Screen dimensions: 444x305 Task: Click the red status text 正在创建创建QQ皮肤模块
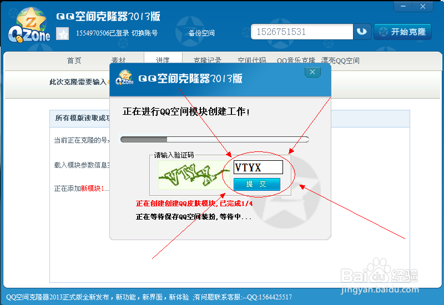(x=194, y=204)
